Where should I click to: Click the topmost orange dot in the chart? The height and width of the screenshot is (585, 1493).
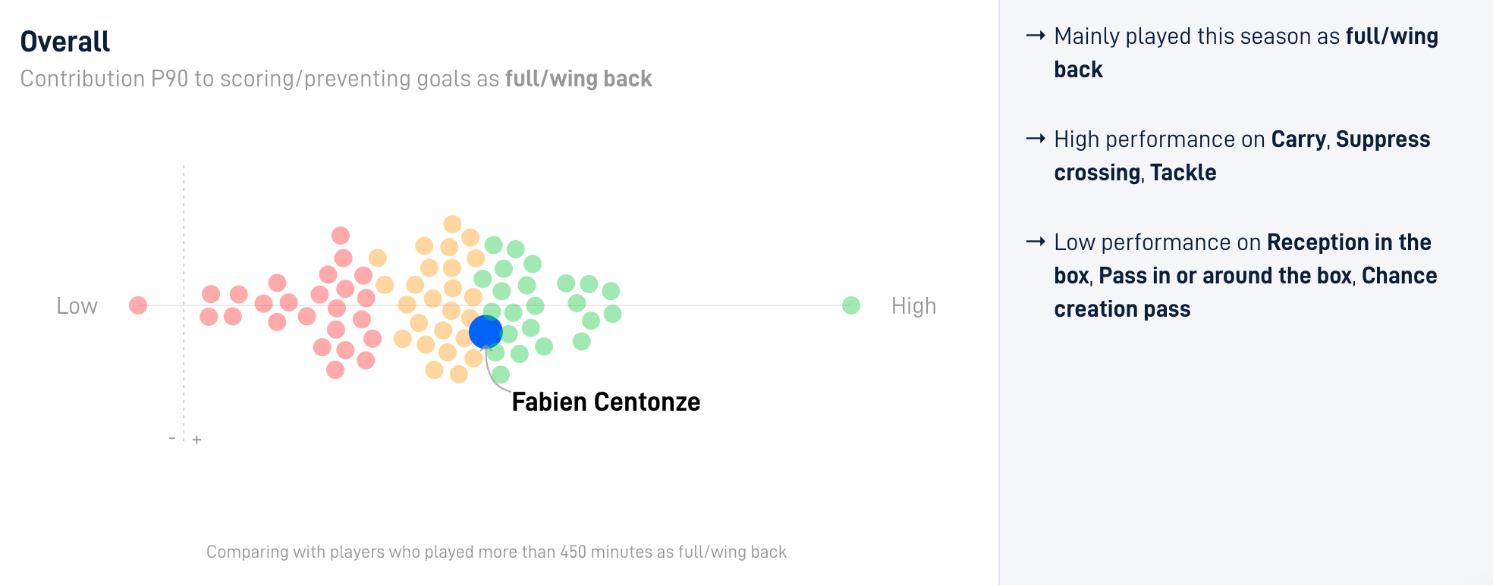point(452,224)
